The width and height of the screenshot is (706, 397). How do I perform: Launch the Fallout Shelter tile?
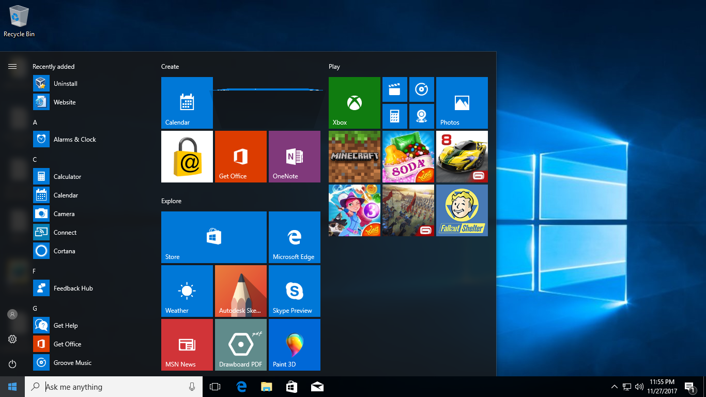[462, 210]
